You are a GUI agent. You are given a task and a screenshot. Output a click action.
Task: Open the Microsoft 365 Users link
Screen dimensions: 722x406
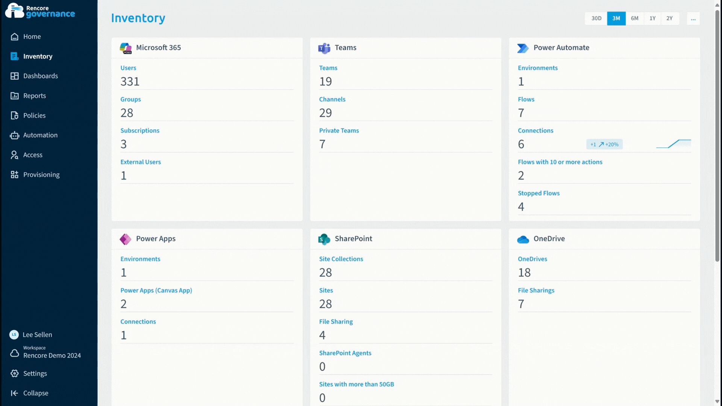coord(128,68)
